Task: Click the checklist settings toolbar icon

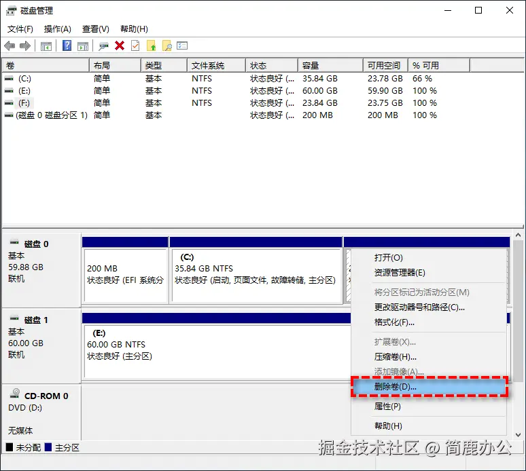Action: [x=182, y=45]
